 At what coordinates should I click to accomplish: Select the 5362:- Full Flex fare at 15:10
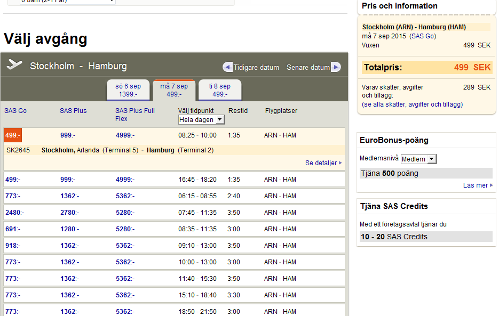tap(125, 295)
